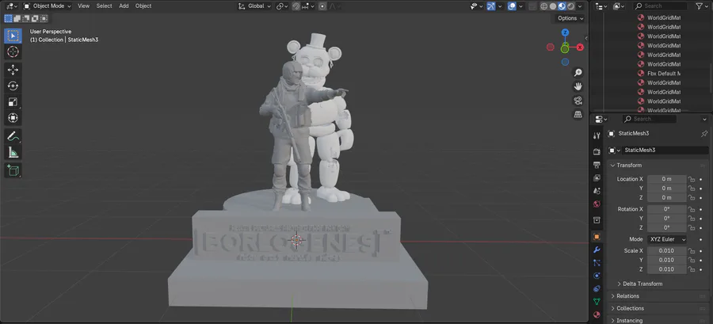Toggle the lock for Scale Z
This screenshot has width=713, height=324.
pyautogui.click(x=692, y=269)
